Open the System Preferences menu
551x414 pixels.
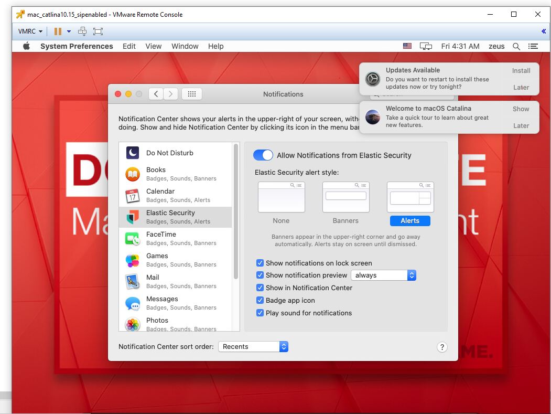[x=77, y=46]
